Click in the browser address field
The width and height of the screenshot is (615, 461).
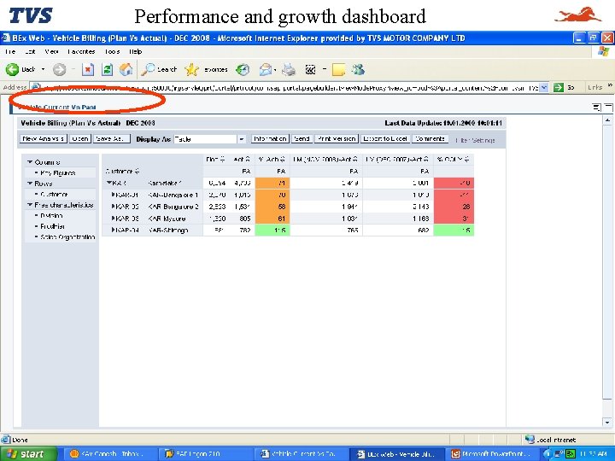tap(289, 87)
